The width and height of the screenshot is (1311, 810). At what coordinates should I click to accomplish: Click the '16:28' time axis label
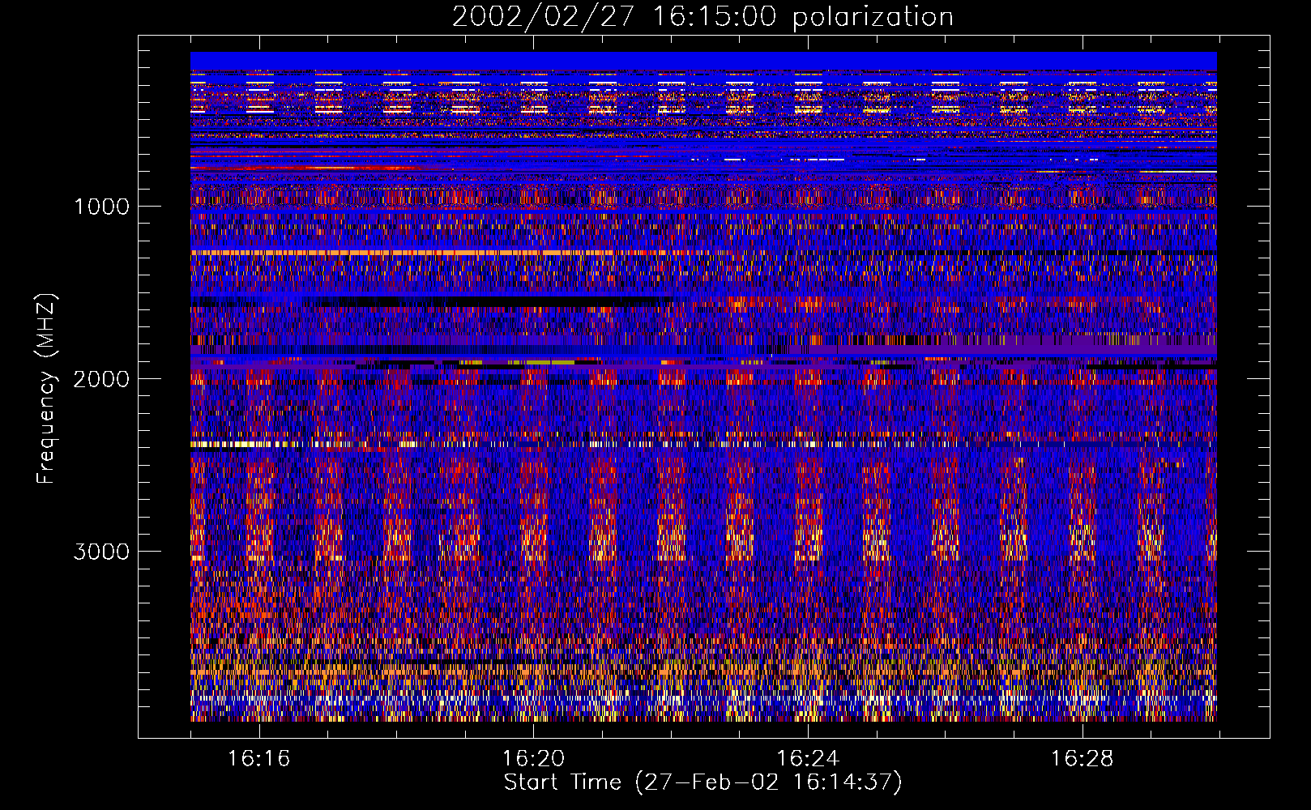(x=1083, y=758)
